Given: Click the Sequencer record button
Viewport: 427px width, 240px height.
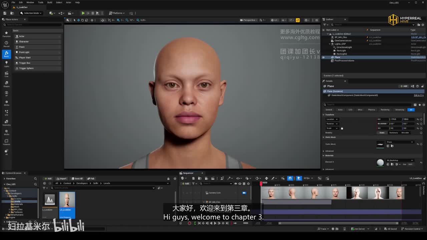Looking at the screenshot, I should pos(189,223).
